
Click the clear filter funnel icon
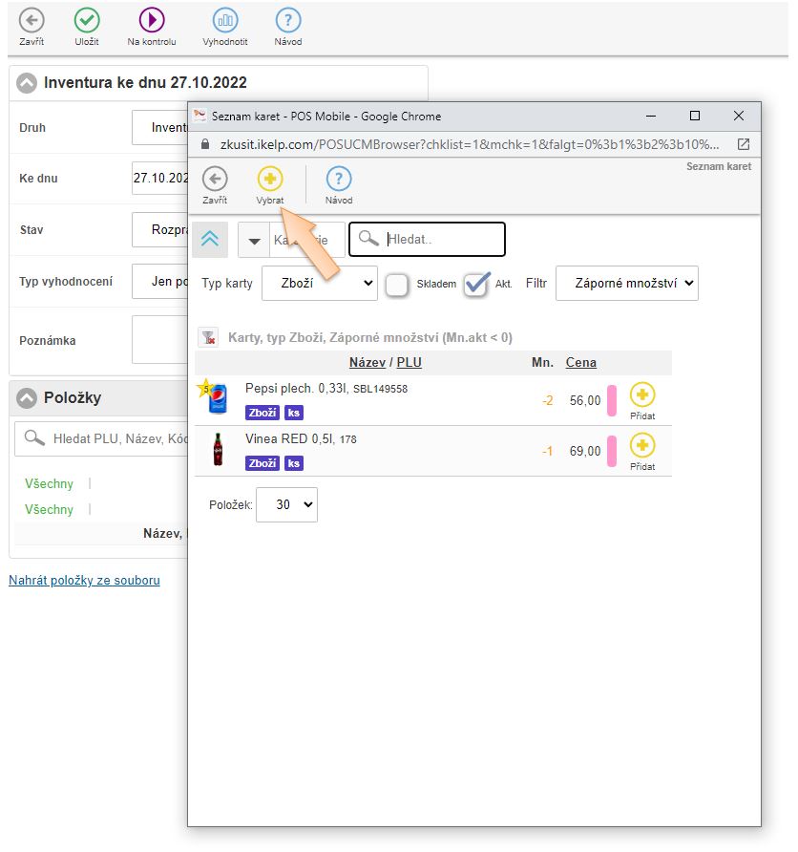point(208,337)
